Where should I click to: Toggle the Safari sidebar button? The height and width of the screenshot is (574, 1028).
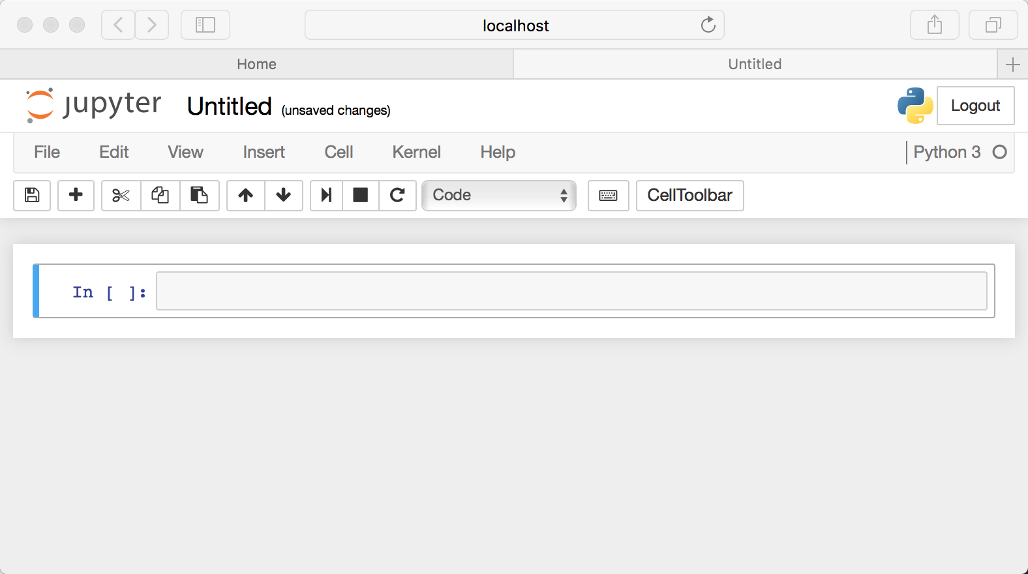[205, 25]
